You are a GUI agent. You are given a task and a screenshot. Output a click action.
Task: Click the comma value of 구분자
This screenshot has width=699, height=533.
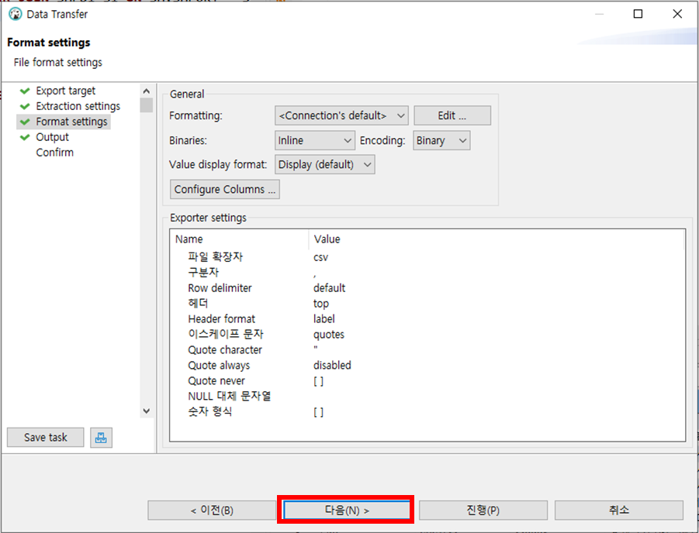tap(315, 276)
